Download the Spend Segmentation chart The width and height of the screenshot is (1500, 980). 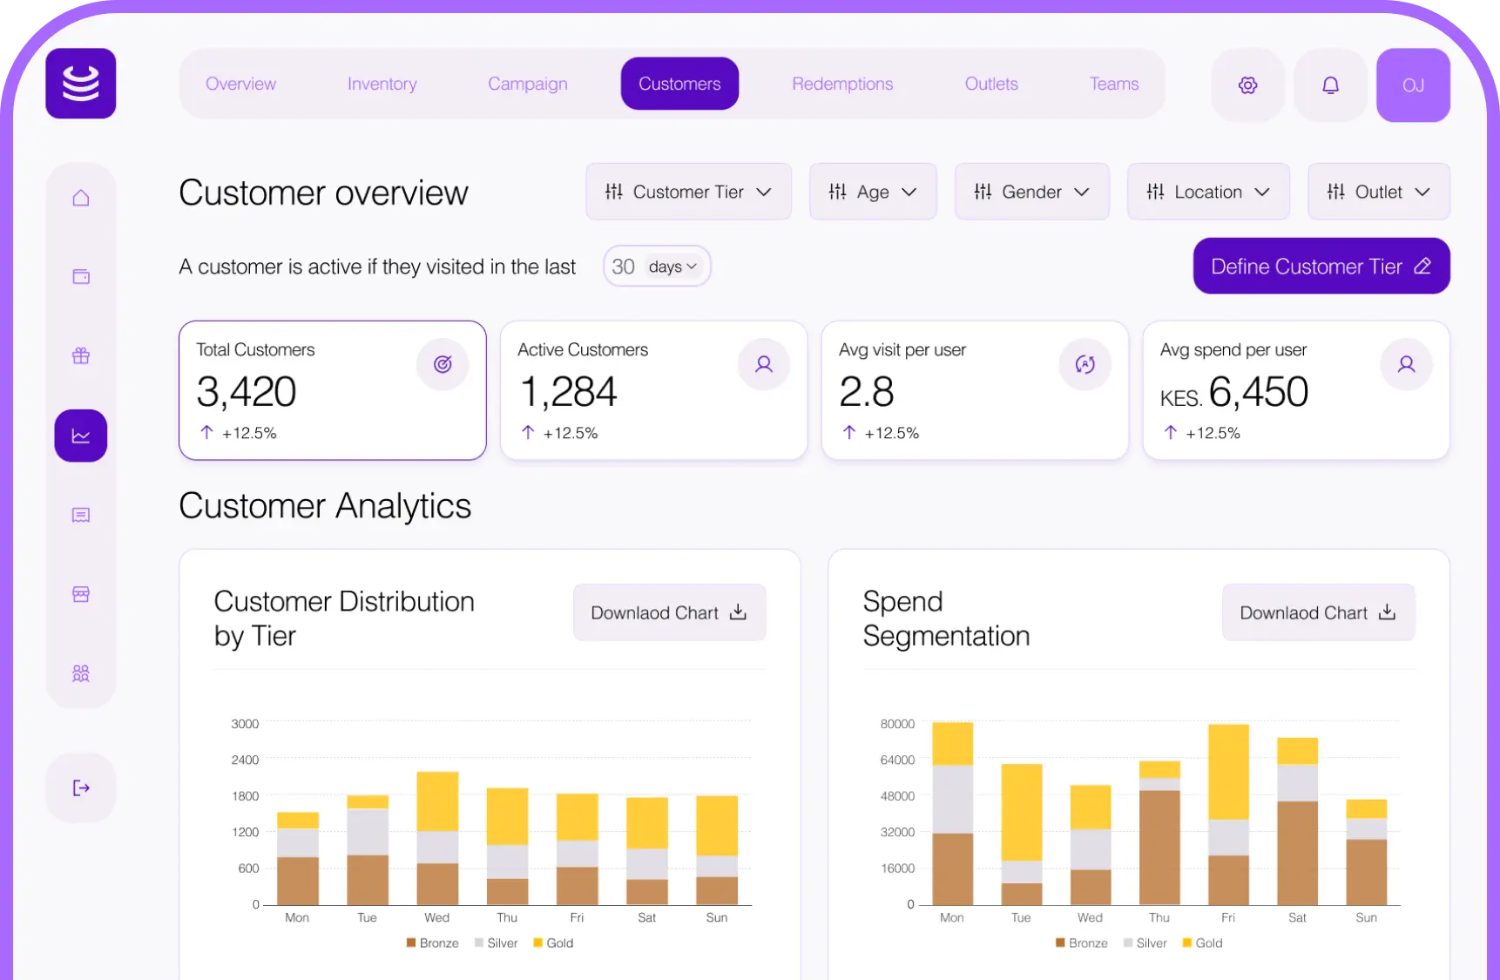coord(1317,612)
